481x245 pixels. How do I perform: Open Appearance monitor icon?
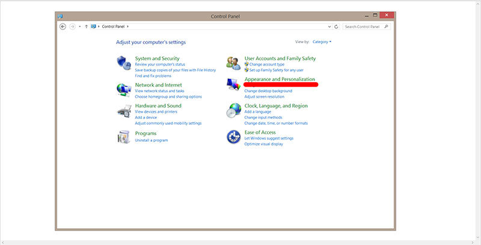click(233, 85)
